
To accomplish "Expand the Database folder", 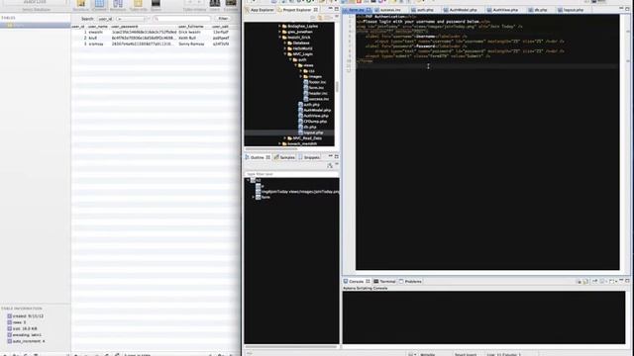I will click(x=285, y=43).
